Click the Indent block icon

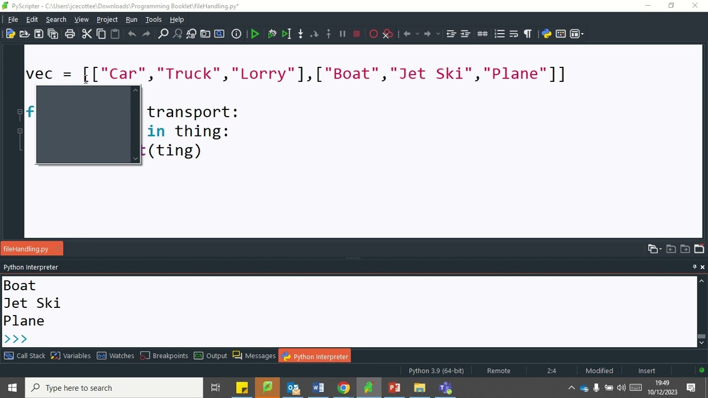(x=465, y=34)
